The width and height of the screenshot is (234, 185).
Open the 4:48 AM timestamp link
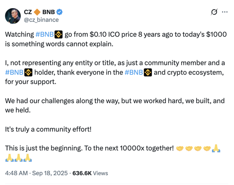pyautogui.click(x=17, y=173)
